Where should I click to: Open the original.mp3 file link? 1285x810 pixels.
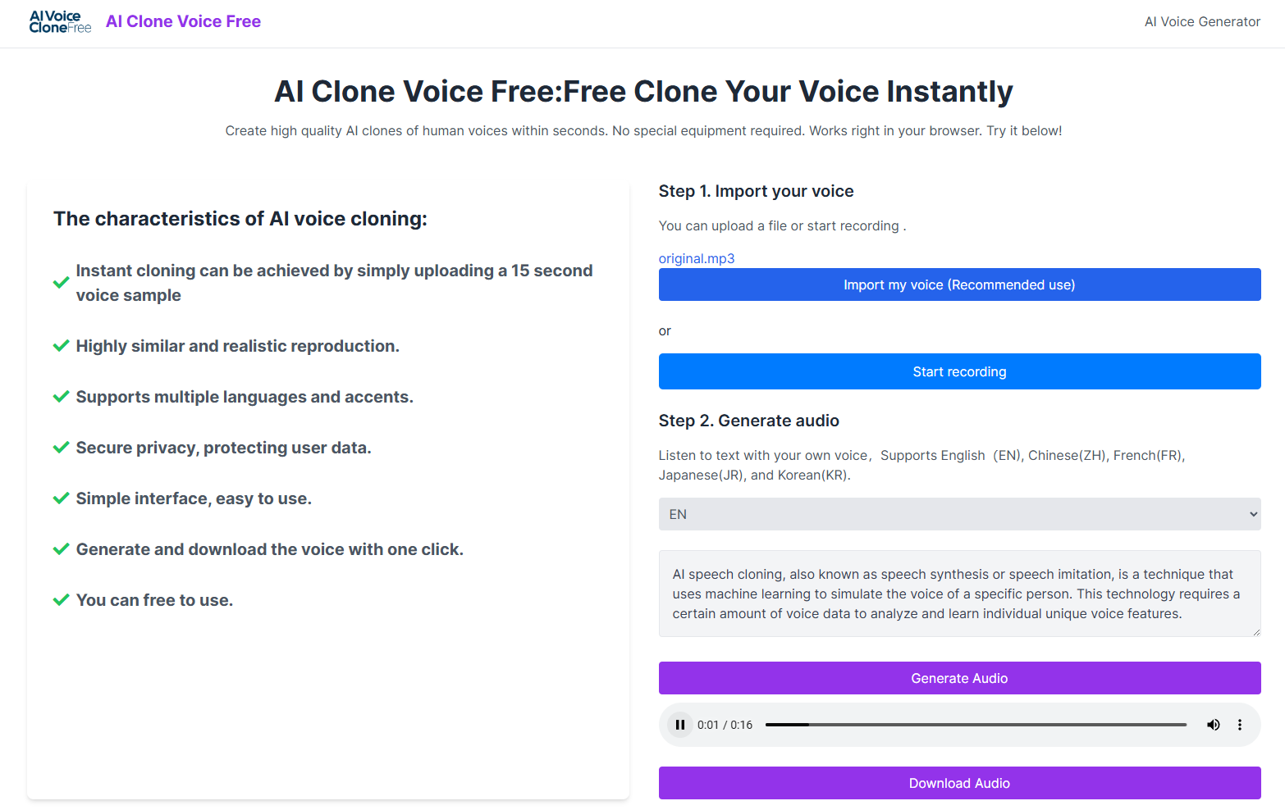coord(696,258)
